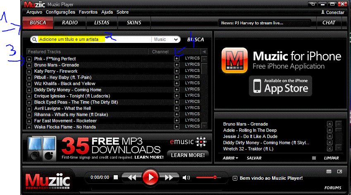Open the ABRIR playlist dropdown
The height and width of the screenshot is (195, 351).
click(230, 158)
